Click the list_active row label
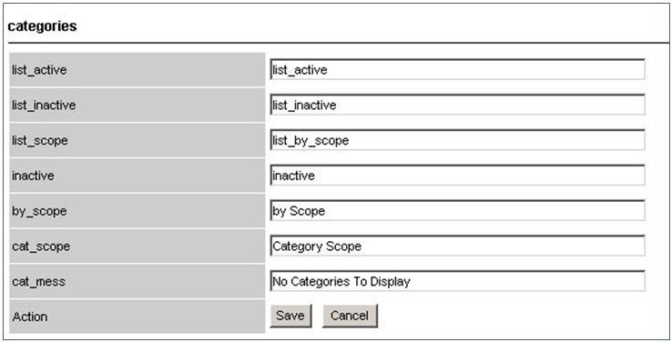 [39, 70]
